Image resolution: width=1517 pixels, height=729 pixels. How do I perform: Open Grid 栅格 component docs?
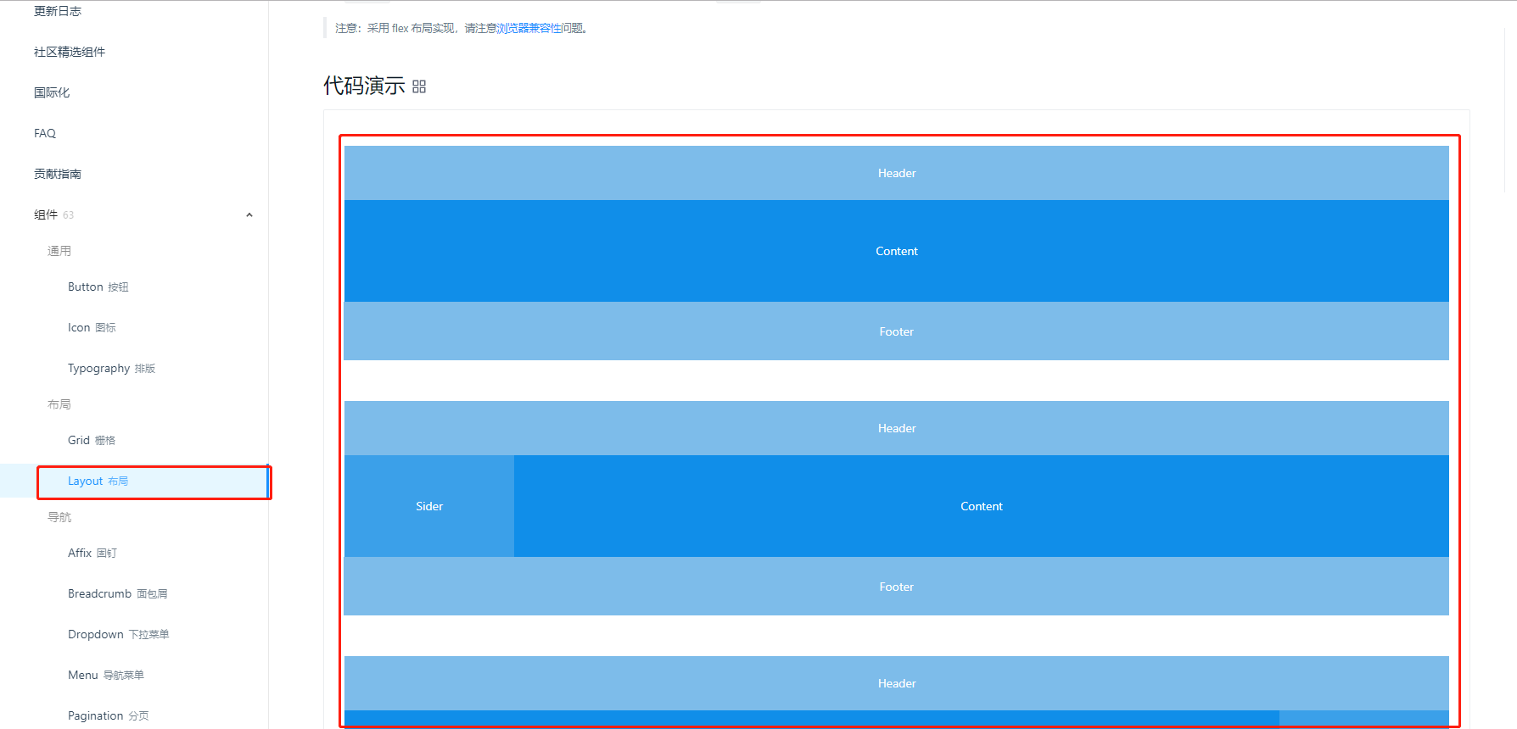92,440
